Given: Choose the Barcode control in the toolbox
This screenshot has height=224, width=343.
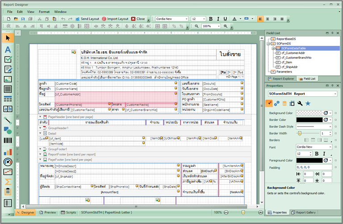Looking at the screenshot, I should point(8,141).
